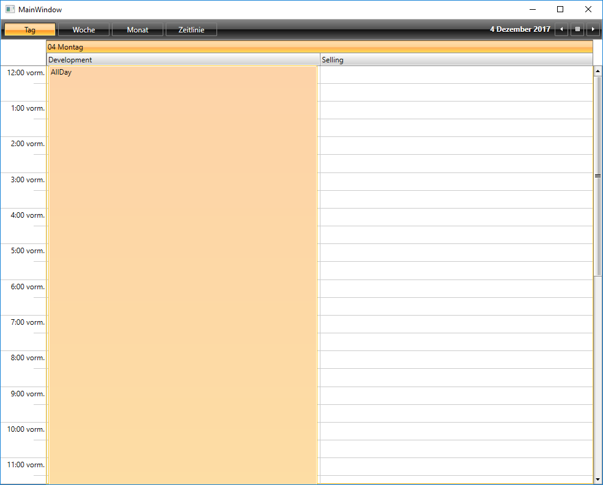Switch to the Woche view

point(84,29)
